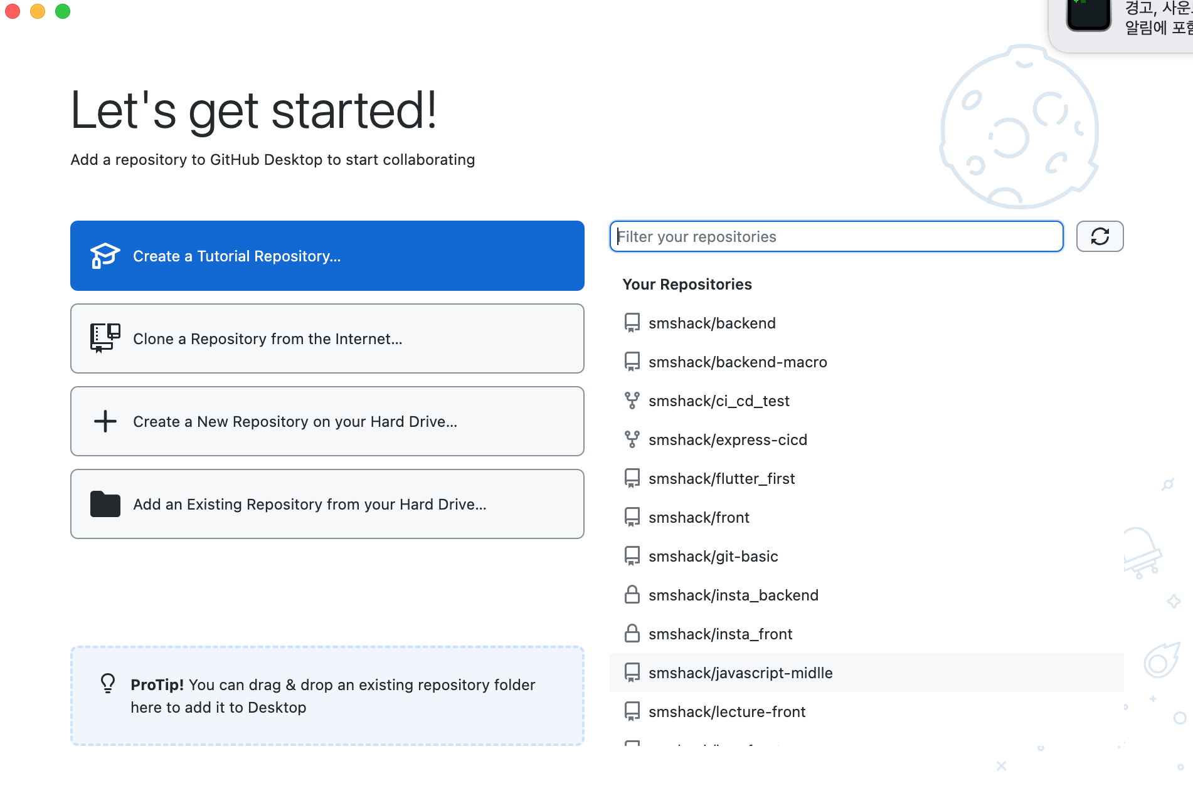
Task: Click lock icon beside smshack/insta_backend
Action: click(x=632, y=595)
